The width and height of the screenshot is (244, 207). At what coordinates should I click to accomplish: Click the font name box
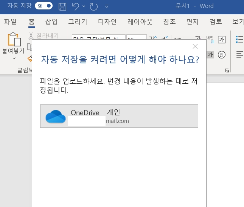click(99, 37)
